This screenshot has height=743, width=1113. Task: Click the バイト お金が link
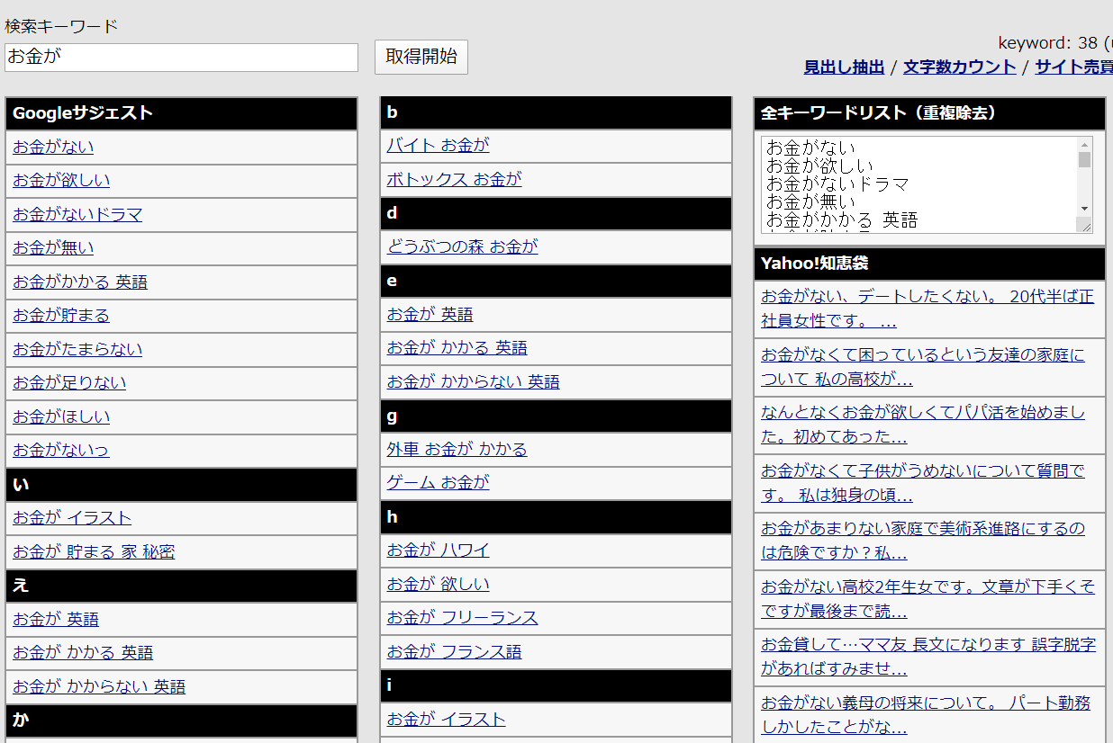(438, 145)
